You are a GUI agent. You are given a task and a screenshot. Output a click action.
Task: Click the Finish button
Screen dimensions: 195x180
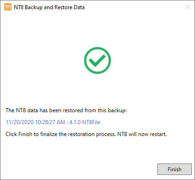(174, 169)
